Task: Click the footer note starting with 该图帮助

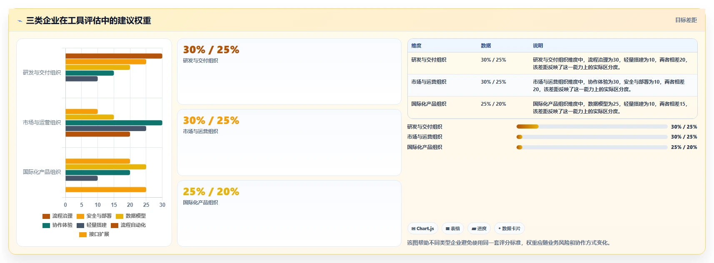Action: pos(510,243)
